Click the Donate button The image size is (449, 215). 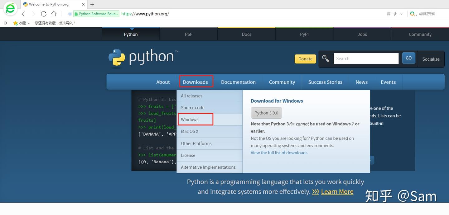point(305,59)
